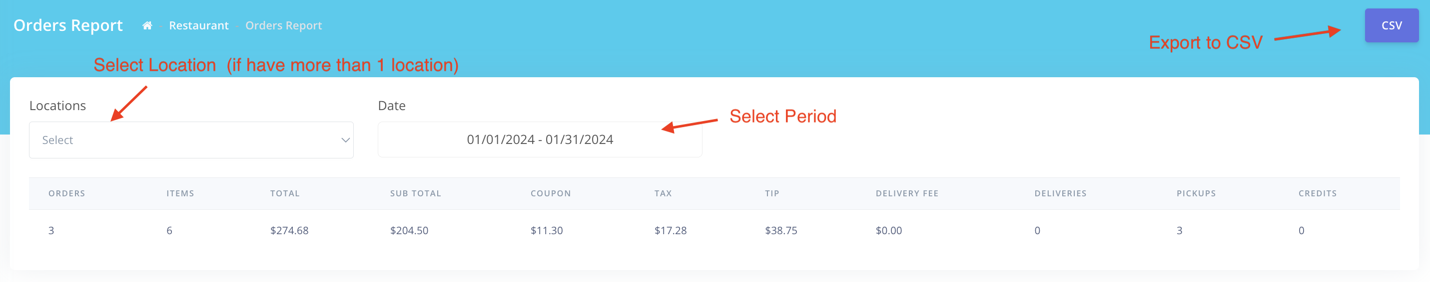The width and height of the screenshot is (1430, 282).
Task: Click the TOTAL column header
Action: tap(285, 193)
